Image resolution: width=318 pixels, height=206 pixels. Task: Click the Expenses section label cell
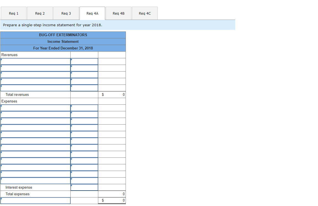coord(35,101)
